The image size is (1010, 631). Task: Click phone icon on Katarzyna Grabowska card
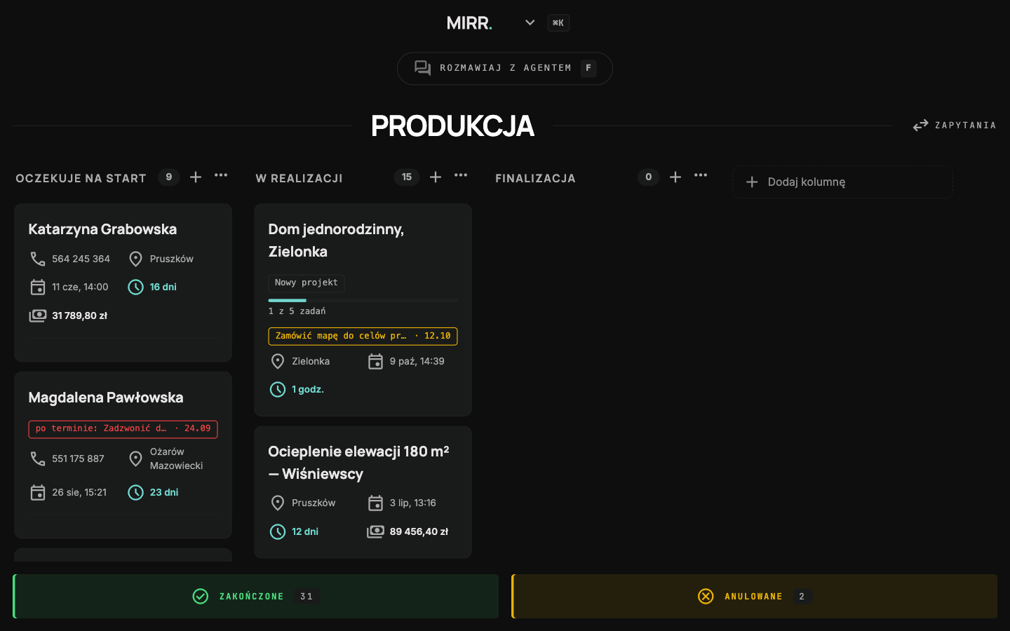click(x=38, y=259)
